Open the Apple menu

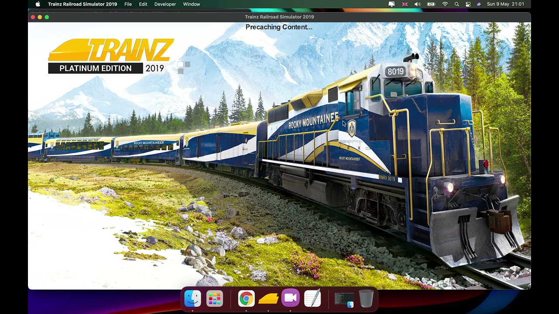pos(38,4)
